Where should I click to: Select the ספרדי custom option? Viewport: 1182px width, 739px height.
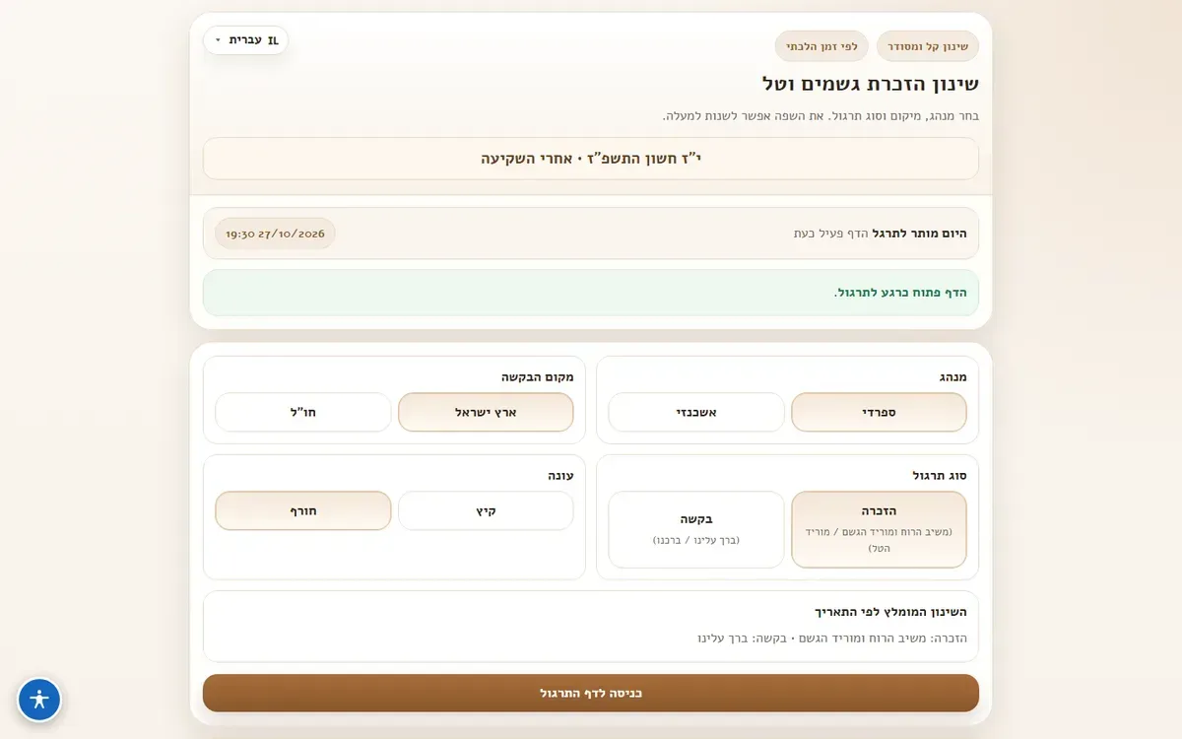click(879, 412)
